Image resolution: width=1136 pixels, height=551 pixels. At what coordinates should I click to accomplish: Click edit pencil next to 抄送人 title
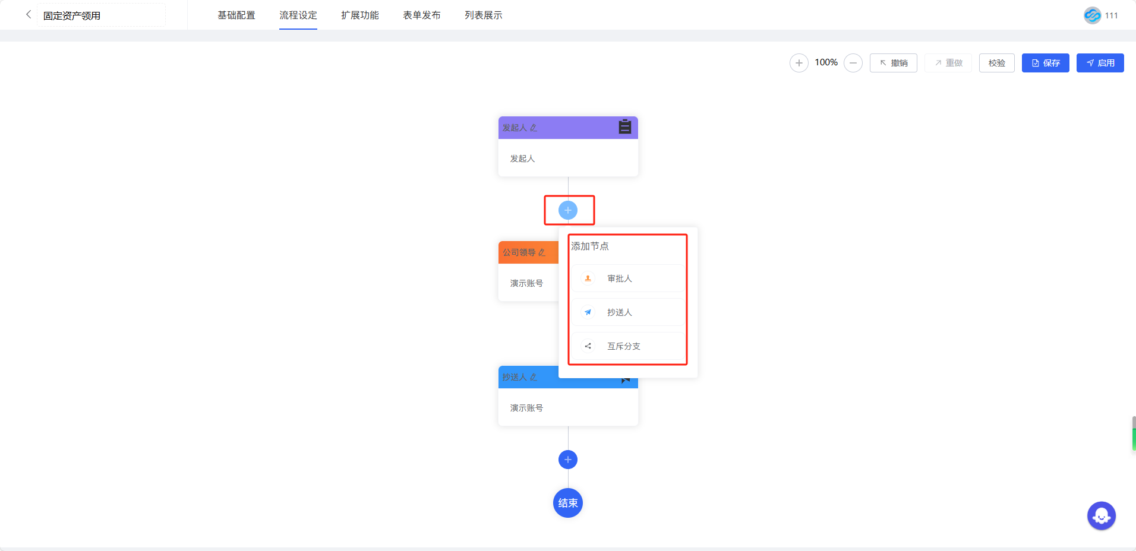coord(534,377)
